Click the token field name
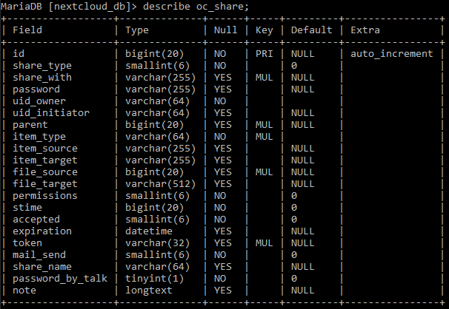 click(27, 243)
